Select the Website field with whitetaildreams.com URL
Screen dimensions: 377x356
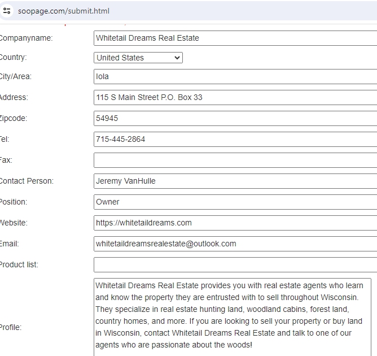coord(235,223)
